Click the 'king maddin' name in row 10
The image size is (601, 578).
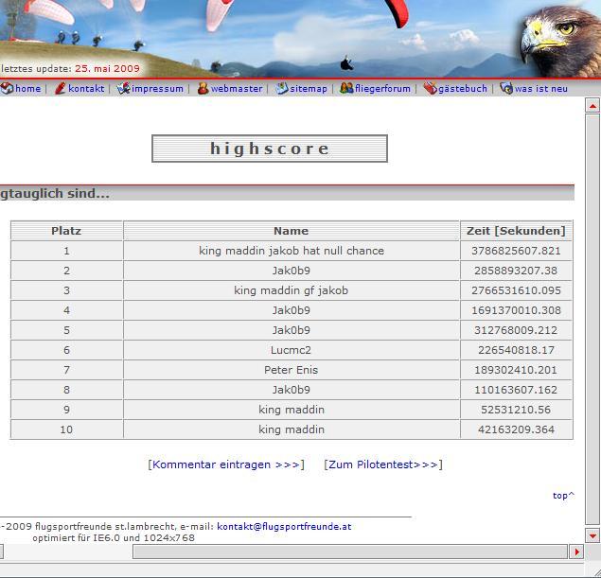(x=292, y=429)
